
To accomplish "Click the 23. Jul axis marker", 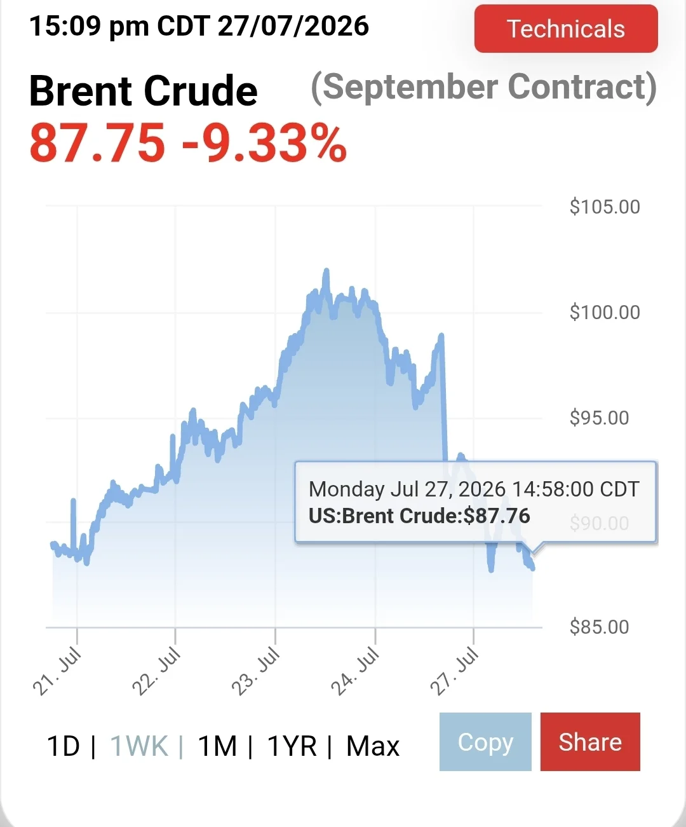I will click(255, 671).
